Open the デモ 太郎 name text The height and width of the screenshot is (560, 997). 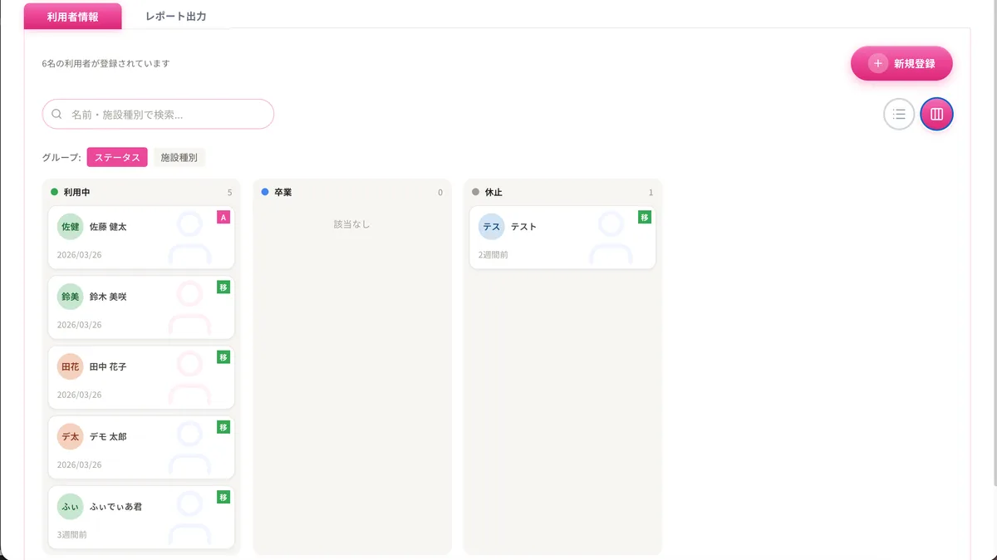(x=108, y=436)
